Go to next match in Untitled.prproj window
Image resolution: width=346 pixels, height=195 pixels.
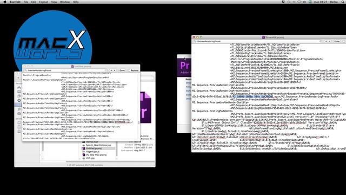pyautogui.click(x=115, y=70)
